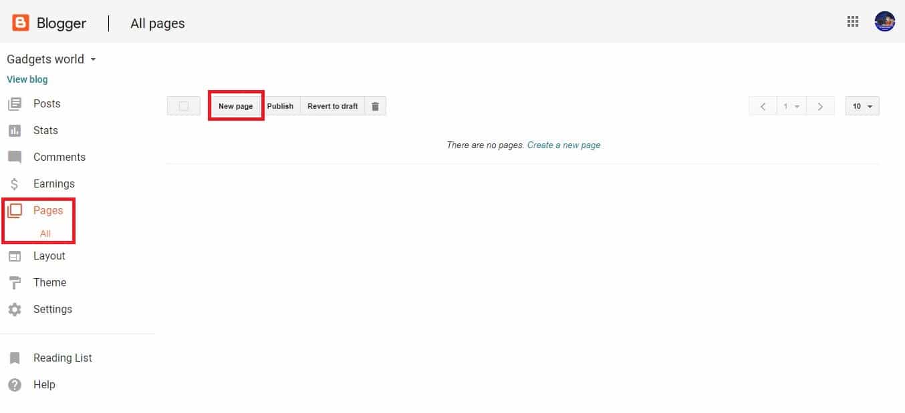Click the New page button
This screenshot has width=905, height=413.
(x=236, y=106)
